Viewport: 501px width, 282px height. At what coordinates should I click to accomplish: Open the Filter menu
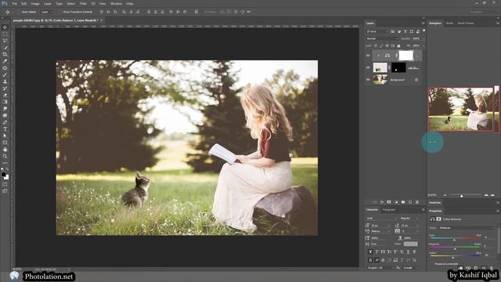click(83, 3)
